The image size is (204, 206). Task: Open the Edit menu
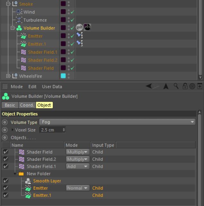pos(32,87)
